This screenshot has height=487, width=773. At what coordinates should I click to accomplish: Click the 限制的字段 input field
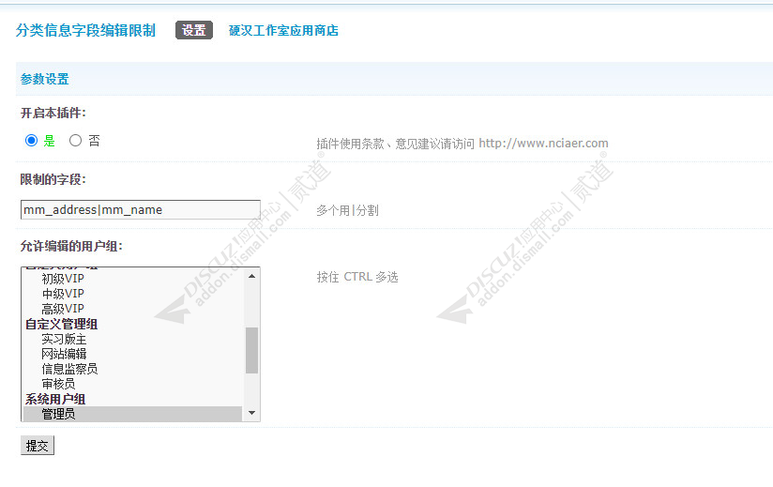141,209
